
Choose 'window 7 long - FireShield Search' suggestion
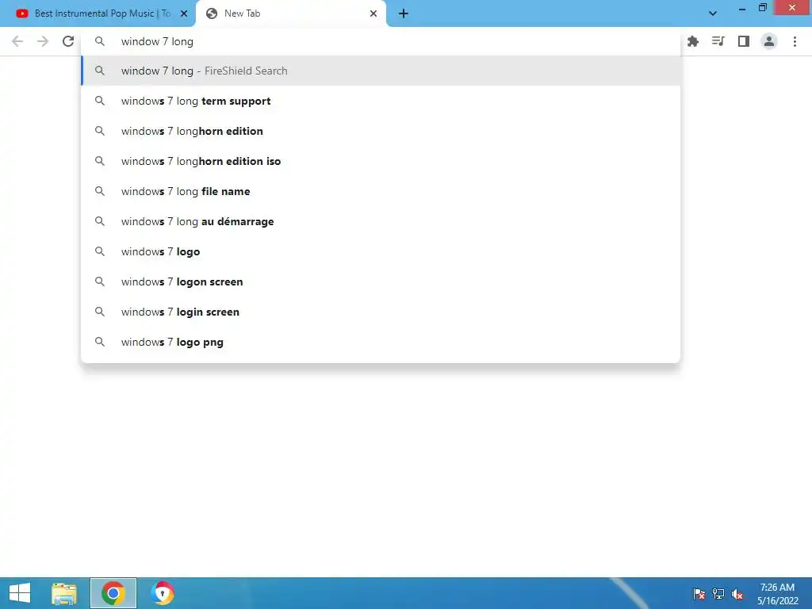(x=381, y=71)
